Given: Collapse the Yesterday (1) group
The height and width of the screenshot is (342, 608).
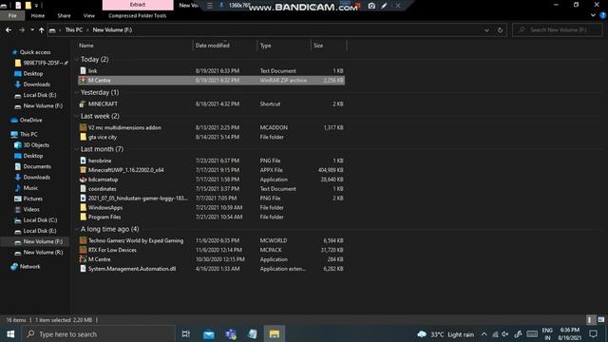Looking at the screenshot, I should click(x=76, y=92).
